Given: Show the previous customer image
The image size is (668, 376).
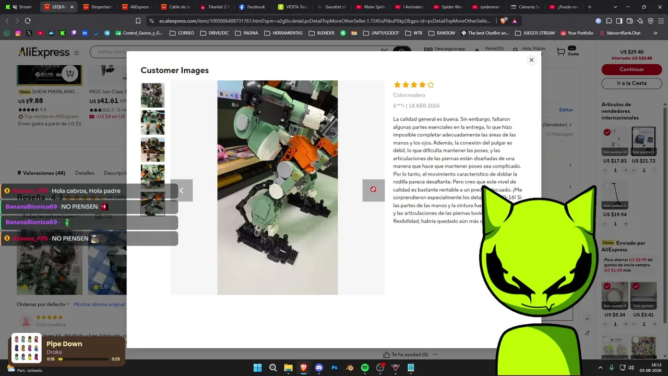Looking at the screenshot, I should click(182, 190).
